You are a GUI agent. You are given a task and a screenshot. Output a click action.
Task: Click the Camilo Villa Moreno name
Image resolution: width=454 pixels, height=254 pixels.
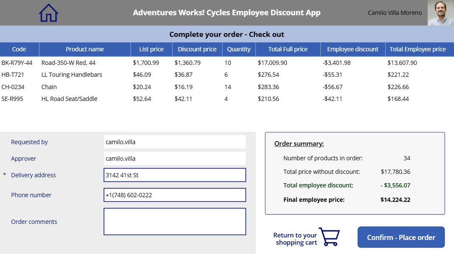pos(395,13)
